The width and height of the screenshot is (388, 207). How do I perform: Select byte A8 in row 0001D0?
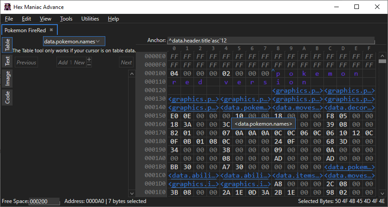278,184
